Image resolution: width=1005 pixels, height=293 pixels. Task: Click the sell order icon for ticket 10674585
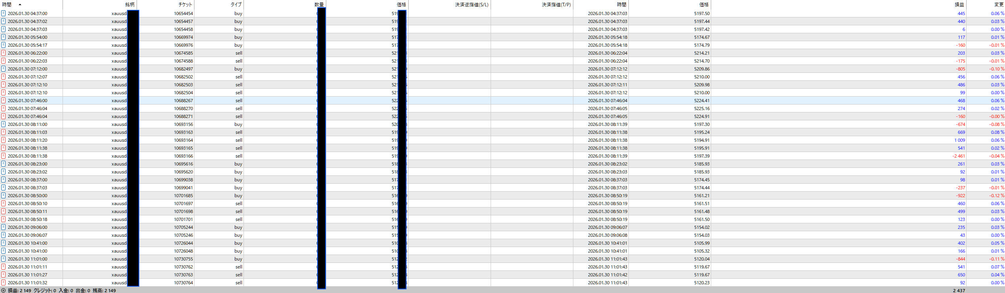3,53
